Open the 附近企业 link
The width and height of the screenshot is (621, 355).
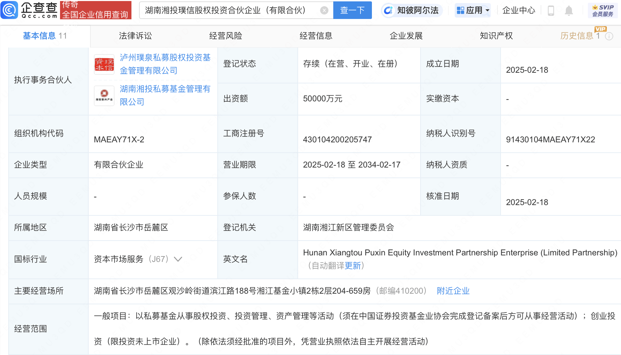[x=453, y=291]
